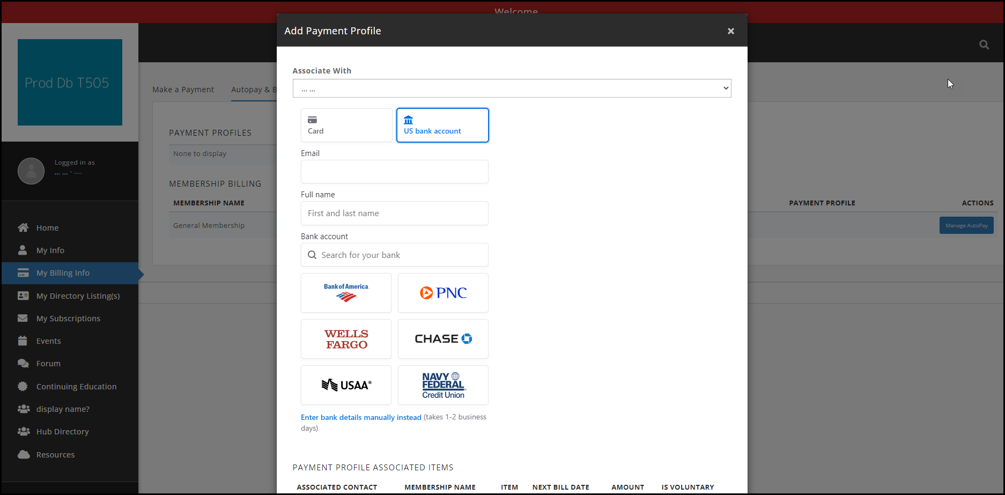Click the Email input field
The width and height of the screenshot is (1005, 495).
pos(395,172)
